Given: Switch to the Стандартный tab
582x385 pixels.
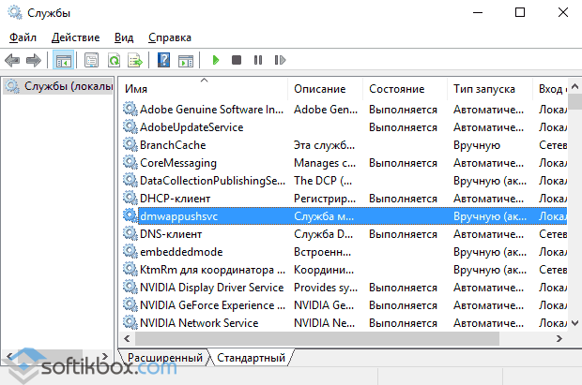Looking at the screenshot, I should pos(251,358).
